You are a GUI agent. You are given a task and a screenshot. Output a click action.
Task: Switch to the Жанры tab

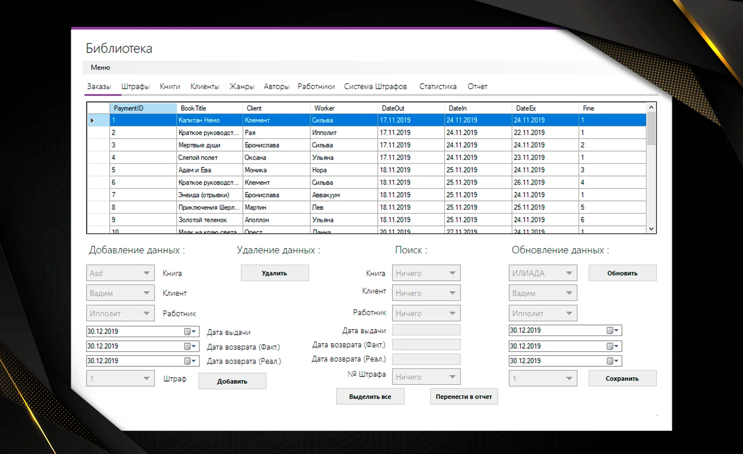(x=242, y=86)
